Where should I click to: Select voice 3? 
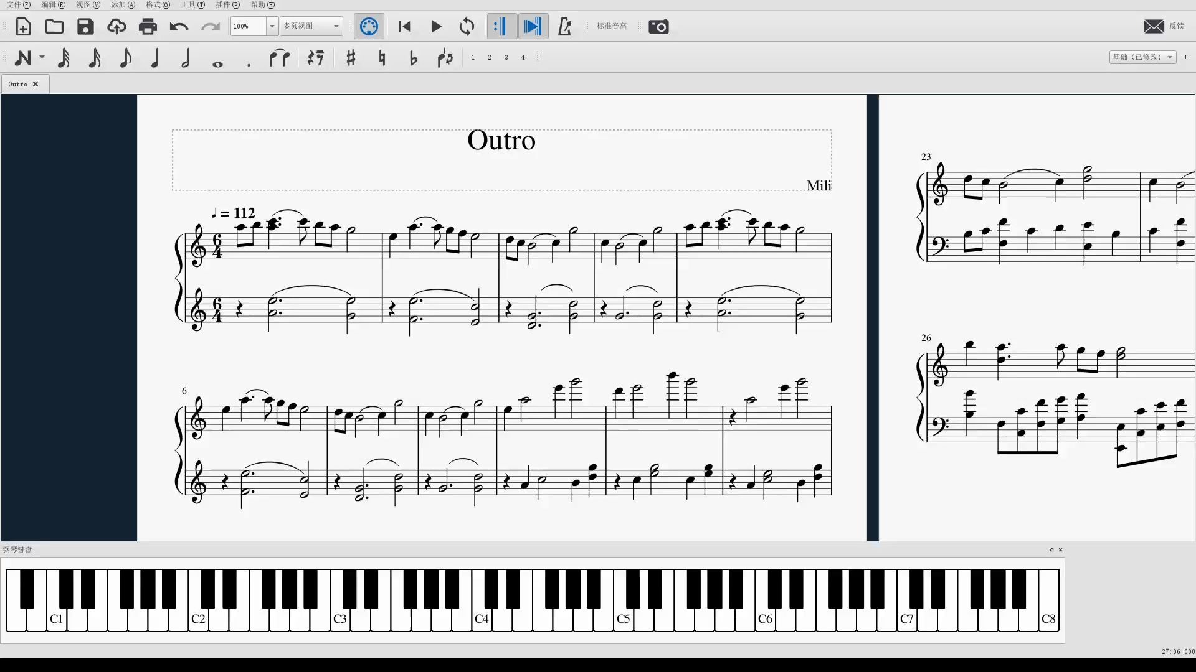click(506, 57)
